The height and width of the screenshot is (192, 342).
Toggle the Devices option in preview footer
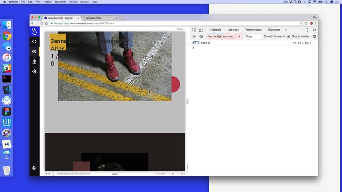[x=160, y=174]
